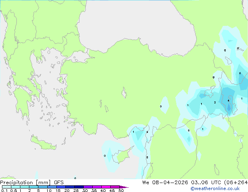Viewport: 248px width, 192px height.
Task: Click the '03..06 UTC' time label
Action: pyautogui.click(x=206, y=183)
